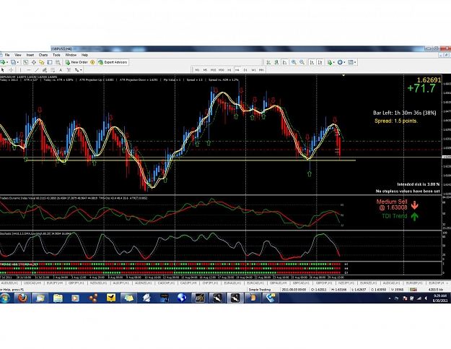Click the connection status bars icon

(413, 290)
